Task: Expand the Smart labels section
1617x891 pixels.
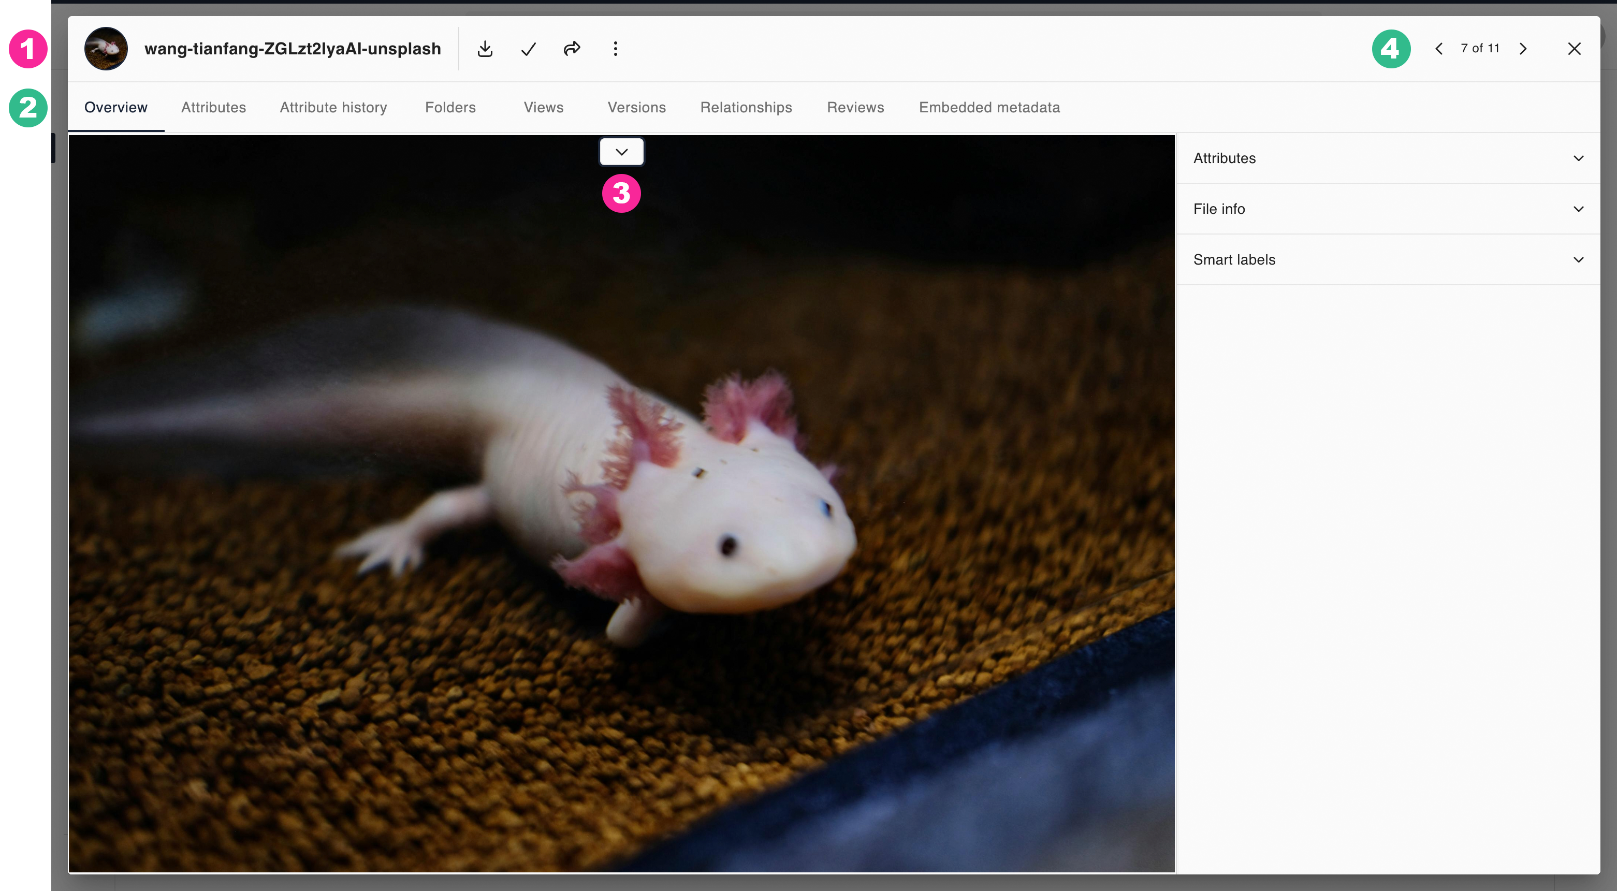Action: tap(1388, 260)
